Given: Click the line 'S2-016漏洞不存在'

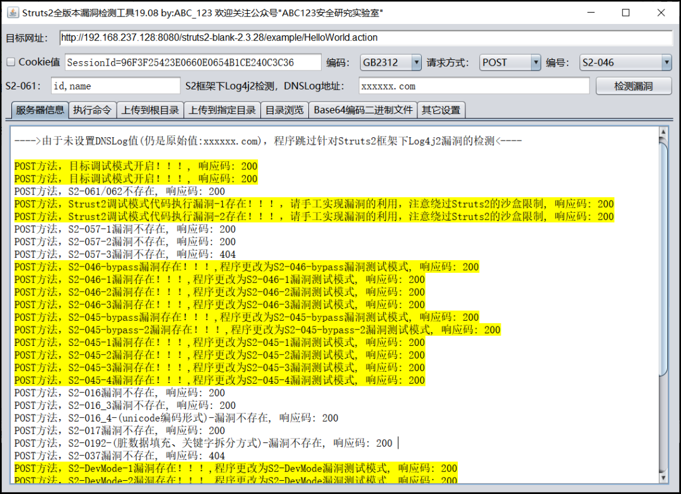Looking at the screenshot, I should [x=119, y=393].
